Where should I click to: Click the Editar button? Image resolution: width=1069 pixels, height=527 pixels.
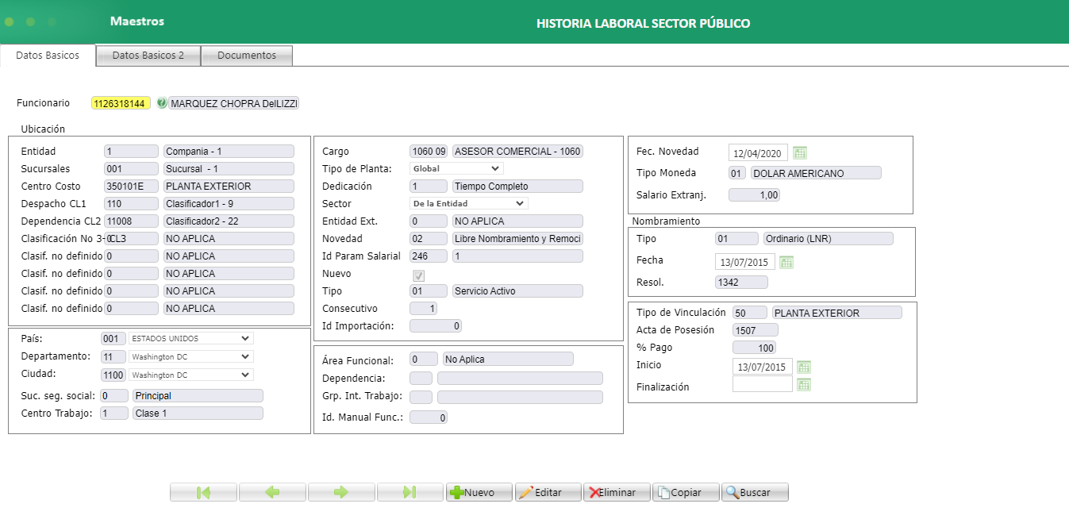click(x=548, y=493)
